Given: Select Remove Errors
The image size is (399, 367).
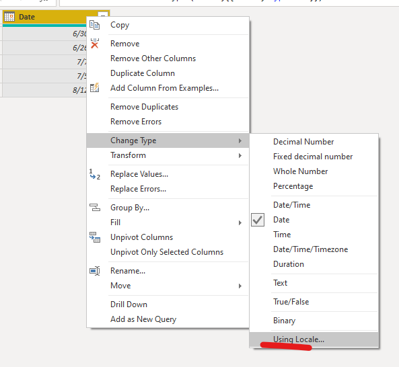Looking at the screenshot, I should [168, 122].
